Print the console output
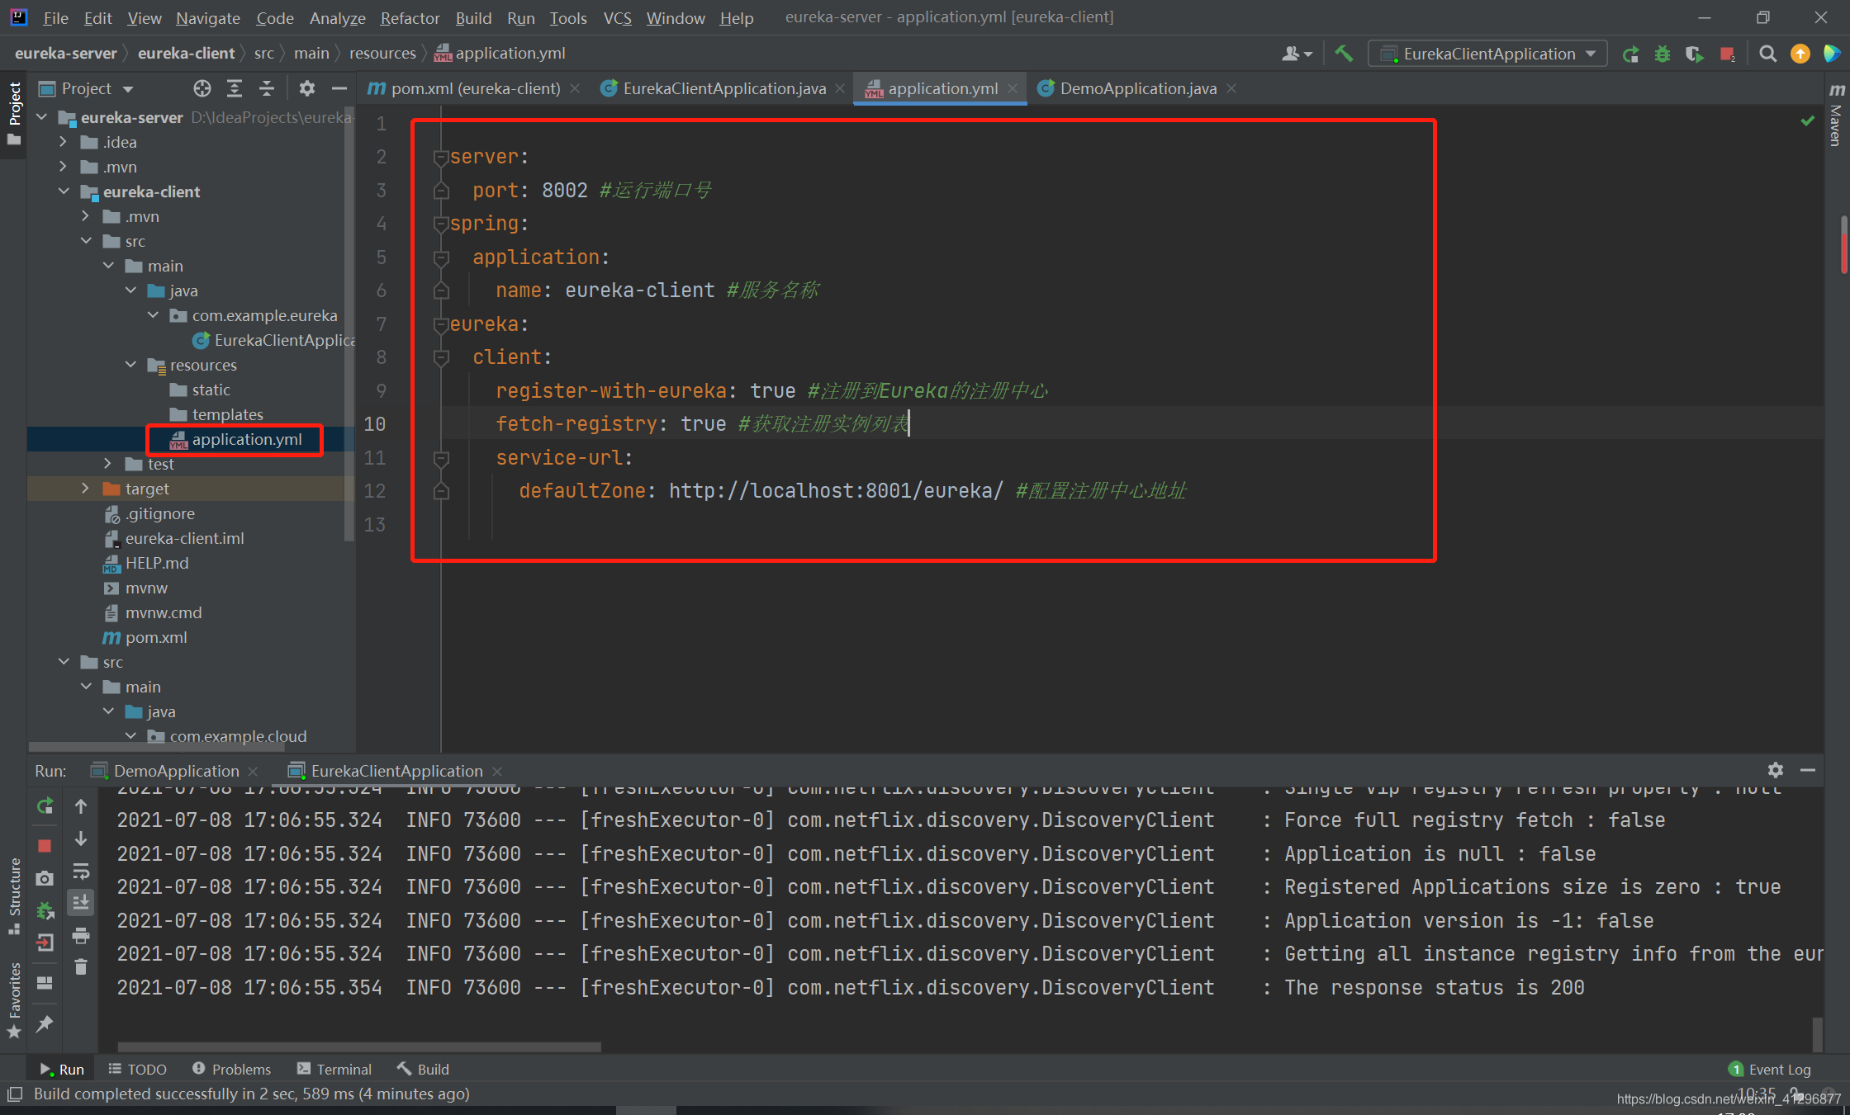 pyautogui.click(x=81, y=935)
